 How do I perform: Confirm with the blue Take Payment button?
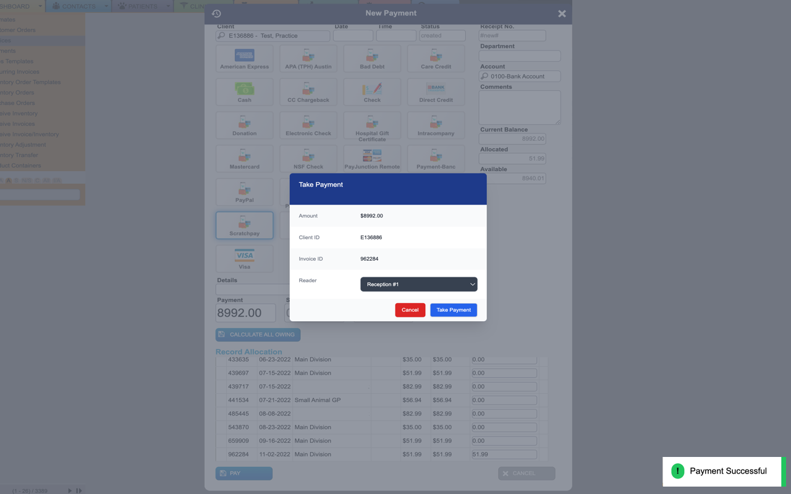[x=454, y=310]
